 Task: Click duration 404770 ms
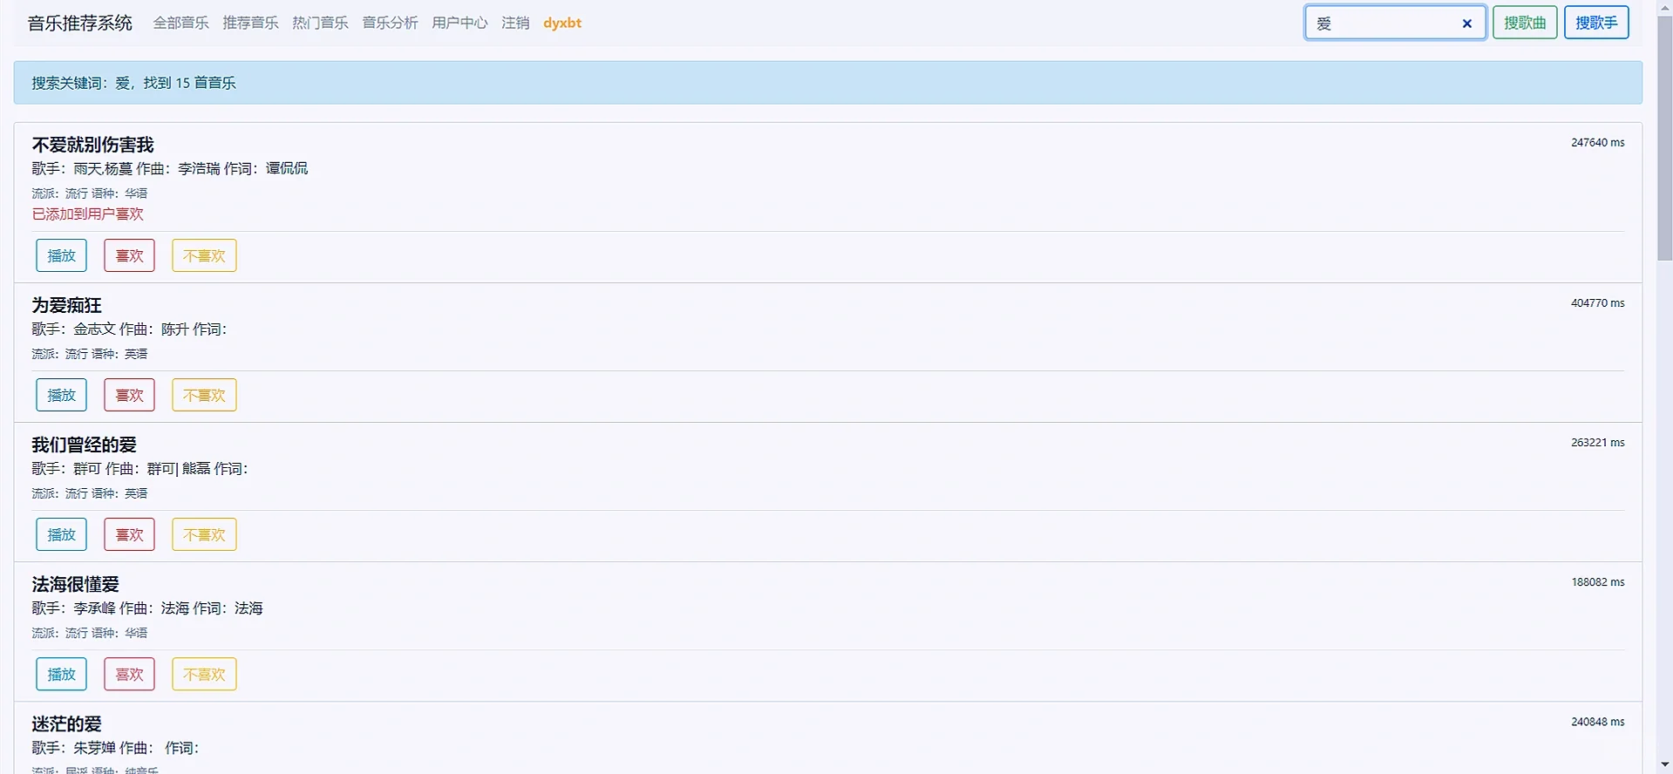click(1598, 302)
